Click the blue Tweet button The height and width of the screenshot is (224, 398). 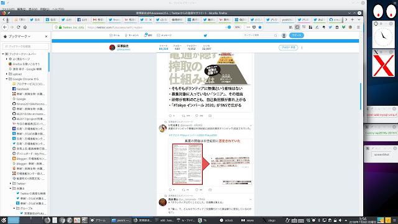click(297, 35)
